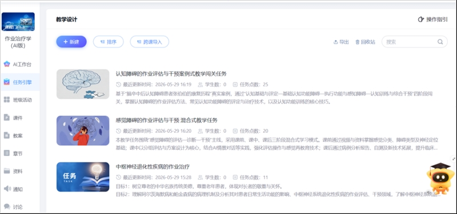The width and height of the screenshot is (457, 214).
Task: Open the 任务 TASK lightbulb thumbnail
Action: click(83, 177)
